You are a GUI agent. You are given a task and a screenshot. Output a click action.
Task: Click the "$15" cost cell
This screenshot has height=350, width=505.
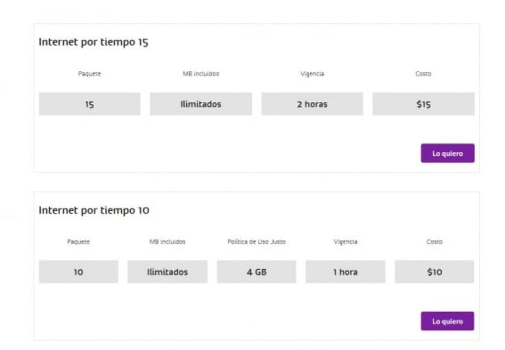423,104
